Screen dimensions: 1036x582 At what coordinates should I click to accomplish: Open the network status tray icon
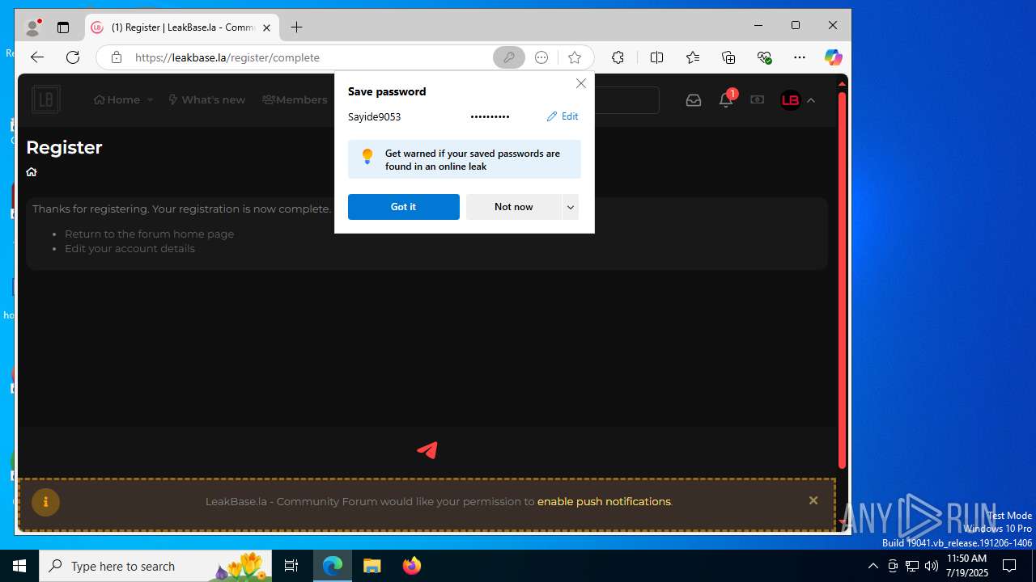point(912,566)
